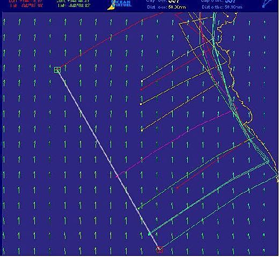Click the cyan-green boat marker near route bottom
Screen dimensions: 279x257
click(149, 234)
